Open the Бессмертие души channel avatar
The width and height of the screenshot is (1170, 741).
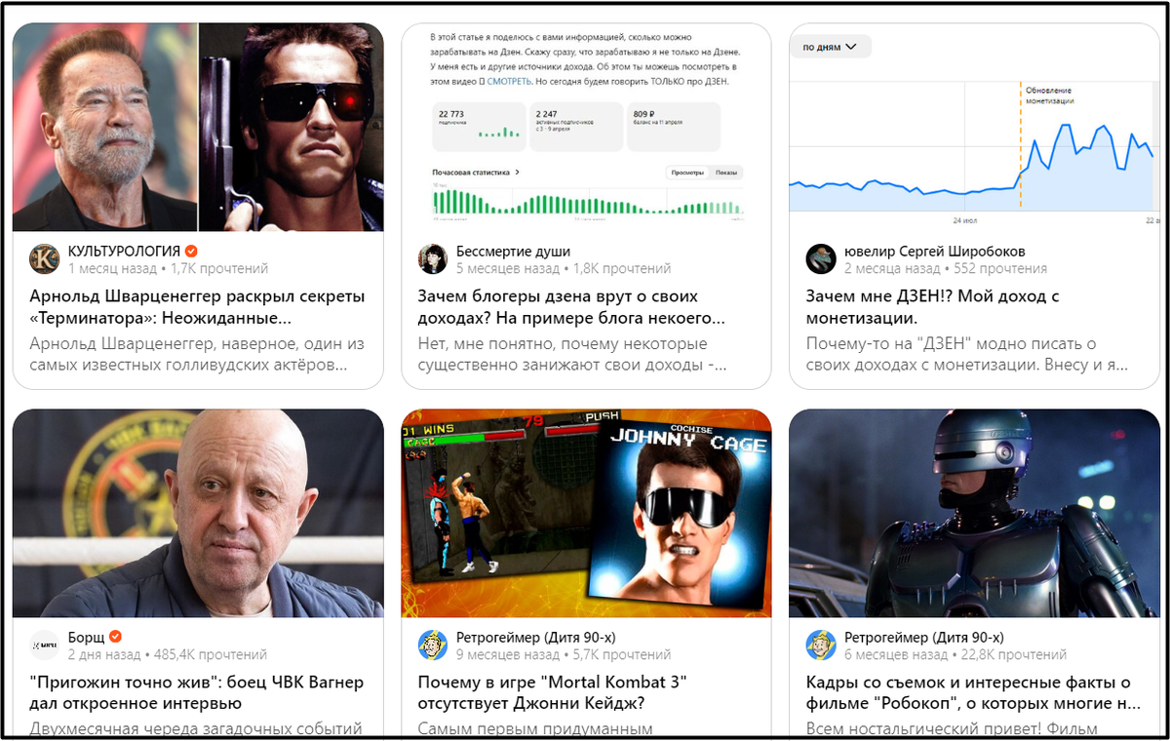433,258
